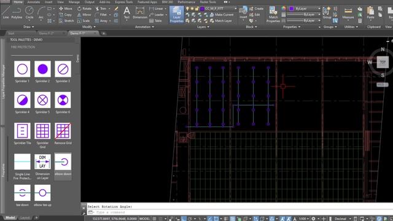Image resolution: width=393 pixels, height=221 pixels.
Task: Select the Polyline tool
Action: [x=17, y=12]
